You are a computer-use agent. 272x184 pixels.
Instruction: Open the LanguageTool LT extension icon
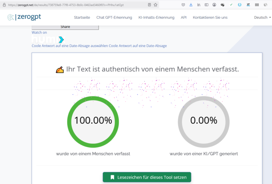tap(248, 5)
